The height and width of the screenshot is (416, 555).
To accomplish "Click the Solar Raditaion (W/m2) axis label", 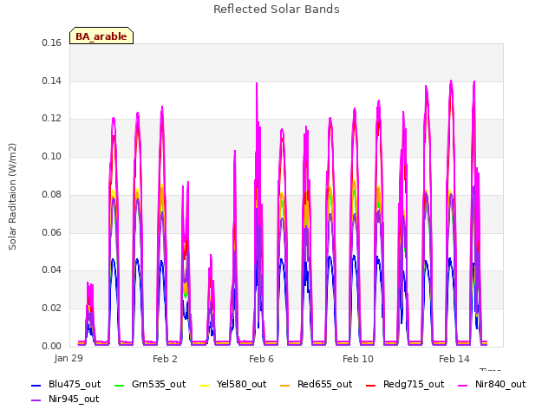I will (x=12, y=197).
